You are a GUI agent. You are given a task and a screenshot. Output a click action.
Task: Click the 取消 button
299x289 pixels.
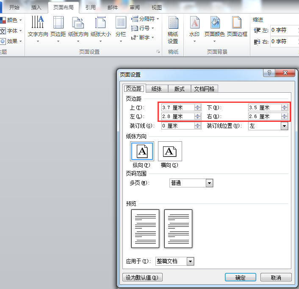coord(276,278)
